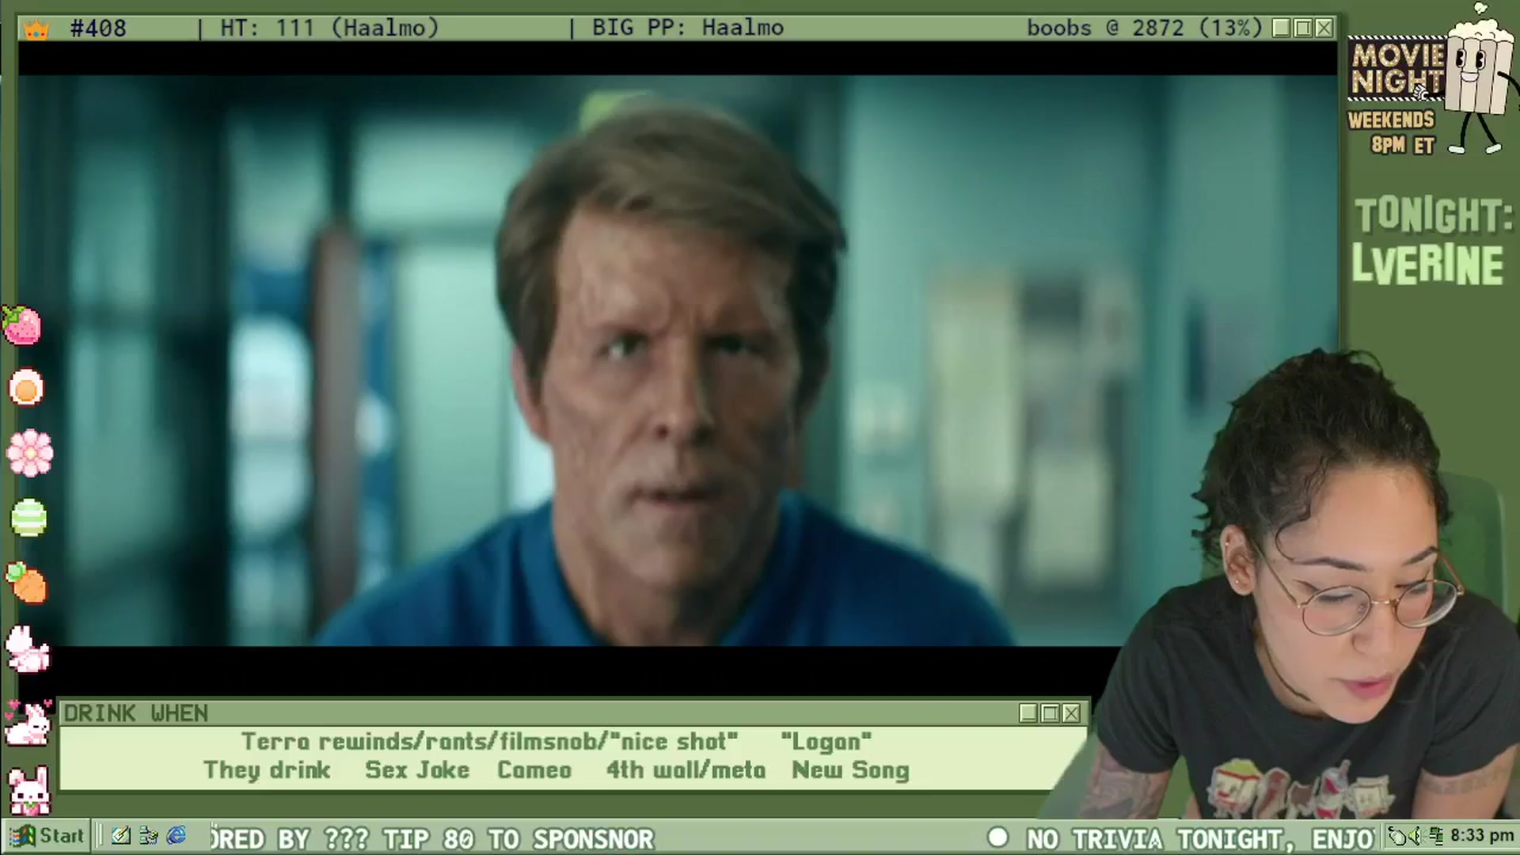
Task: Click the "DRINK WHEN" window title
Action: click(x=136, y=713)
